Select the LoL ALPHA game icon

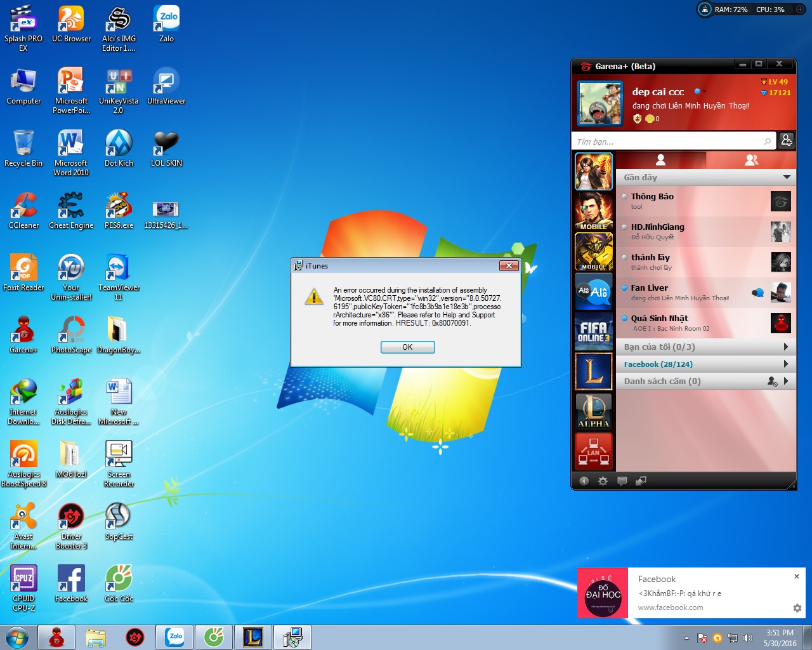(x=594, y=411)
